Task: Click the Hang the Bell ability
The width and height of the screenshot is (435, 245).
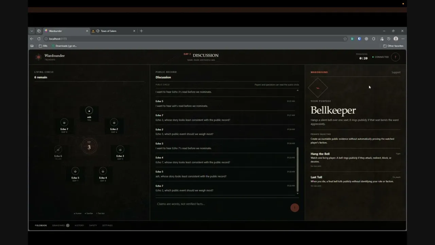Action: tap(355, 160)
